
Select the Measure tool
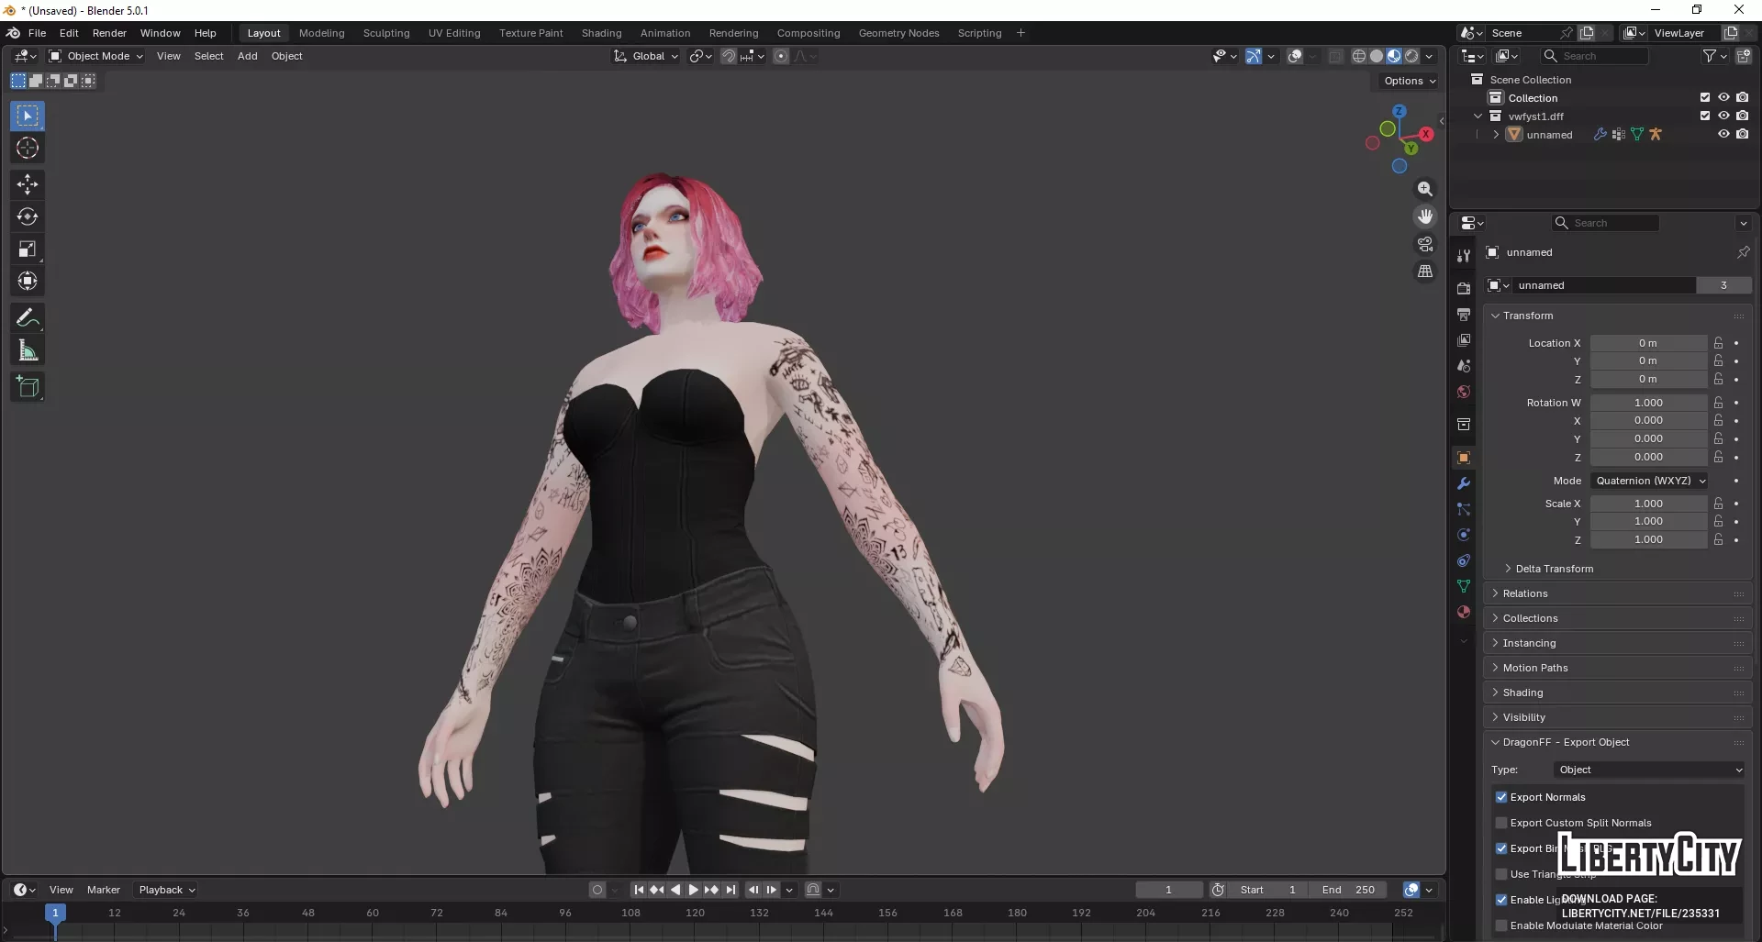(28, 351)
